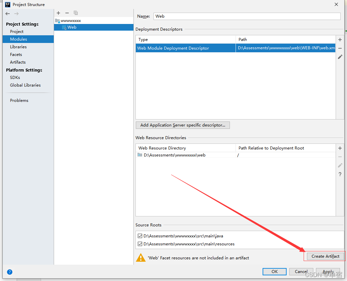347x281 pixels.
Task: Remove the selected deployment descriptor
Action: pos(340,48)
